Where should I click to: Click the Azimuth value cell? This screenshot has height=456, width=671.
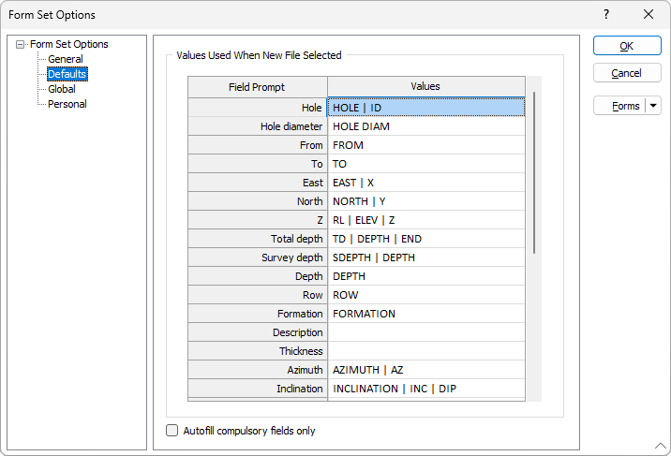coord(425,370)
